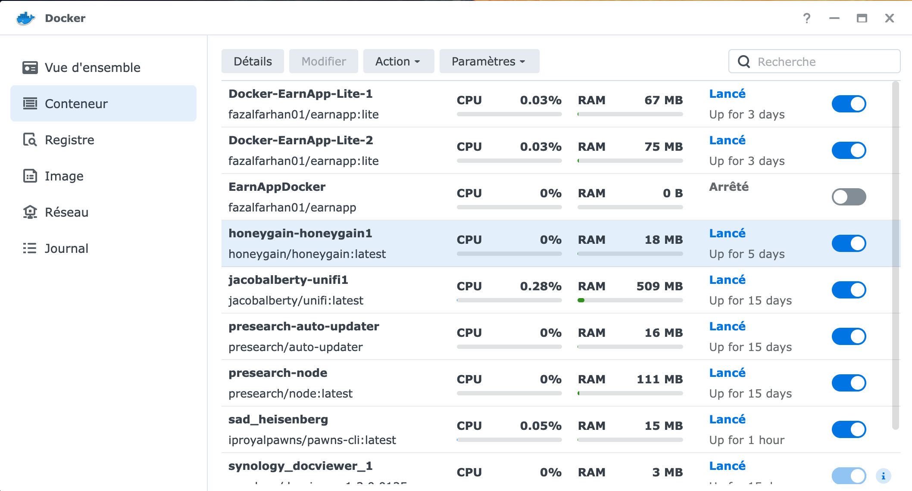Turn off Docker-EarnApp-Lite-1 container switch
The image size is (912, 491).
[x=849, y=104]
